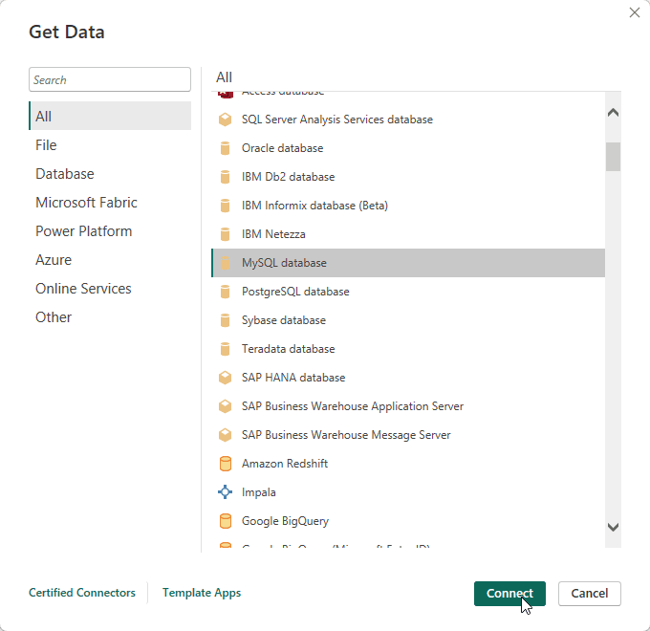Click the SAP HANA database cube icon
Screen dimensions: 650x631
225,378
